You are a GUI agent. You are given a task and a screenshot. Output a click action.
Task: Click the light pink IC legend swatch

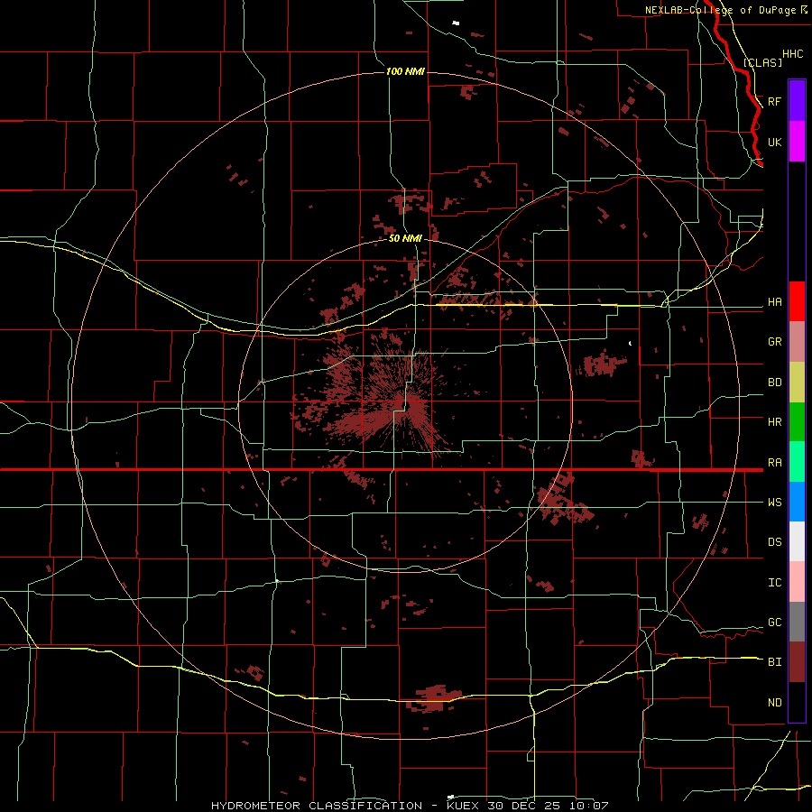797,582
